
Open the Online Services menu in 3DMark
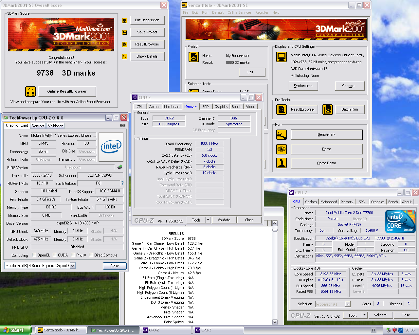tap(240, 12)
